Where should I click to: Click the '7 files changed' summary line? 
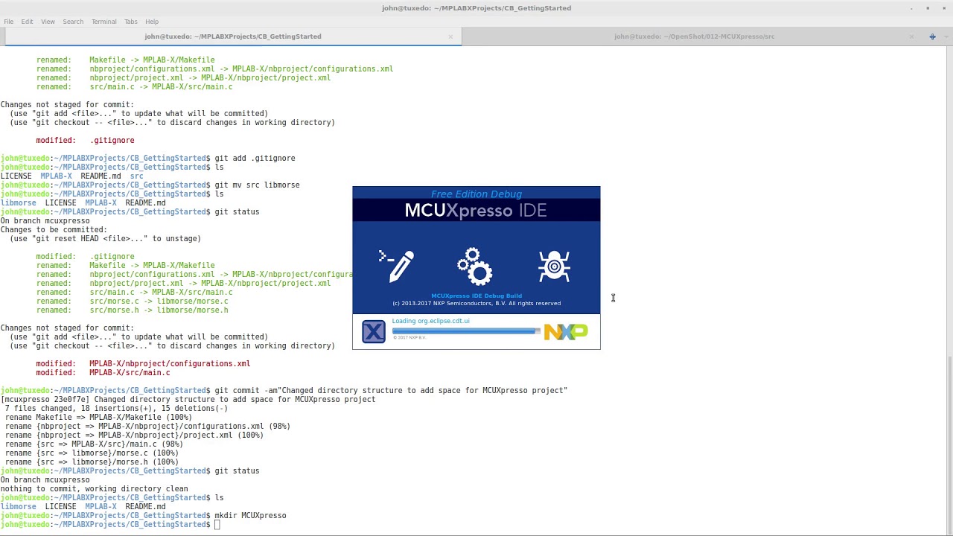(x=116, y=408)
